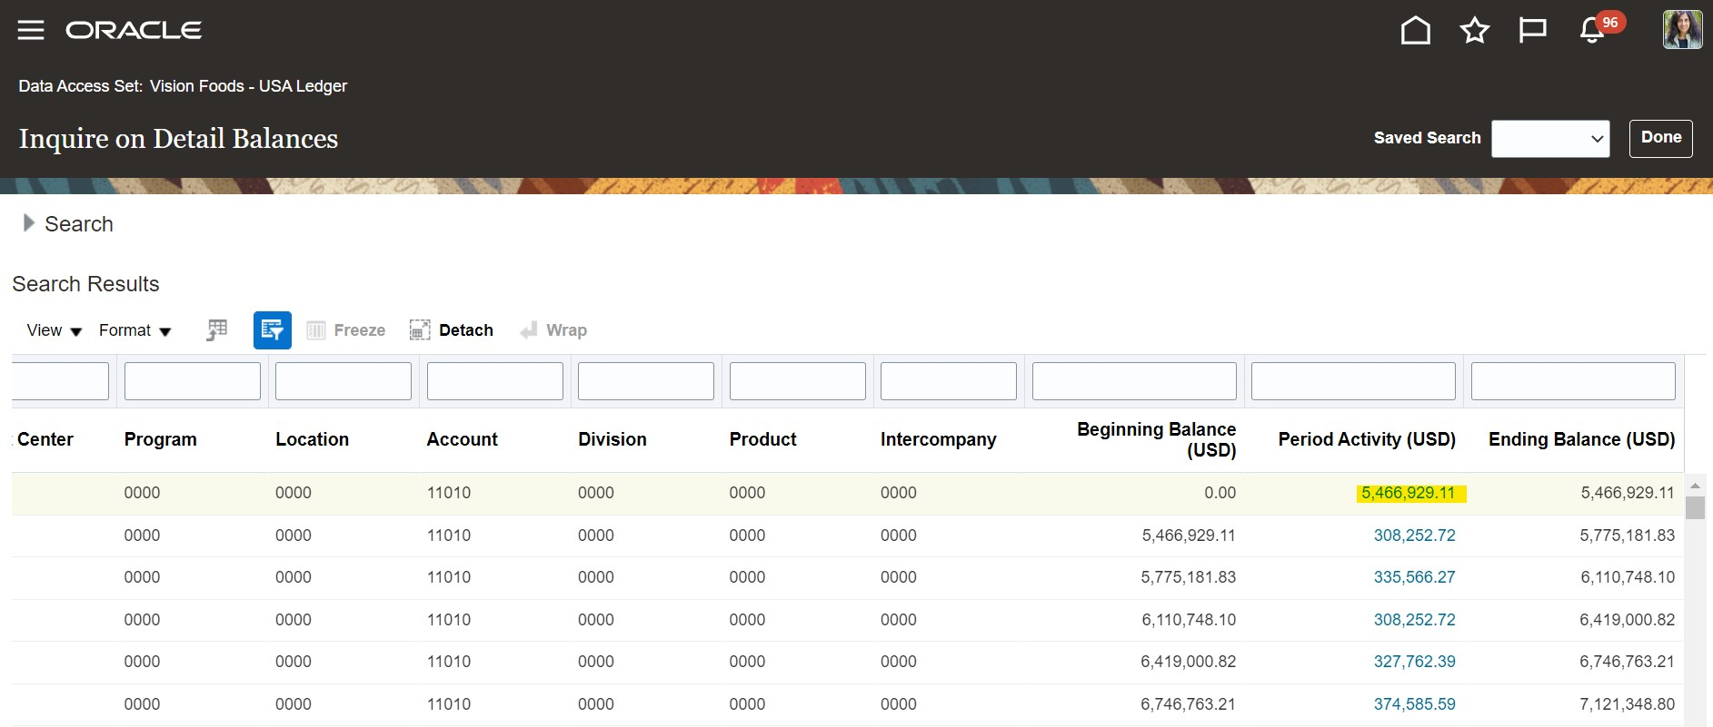Select the 6,419,000.82 beginning balance cell
Image resolution: width=1713 pixels, height=727 pixels.
point(1189,662)
